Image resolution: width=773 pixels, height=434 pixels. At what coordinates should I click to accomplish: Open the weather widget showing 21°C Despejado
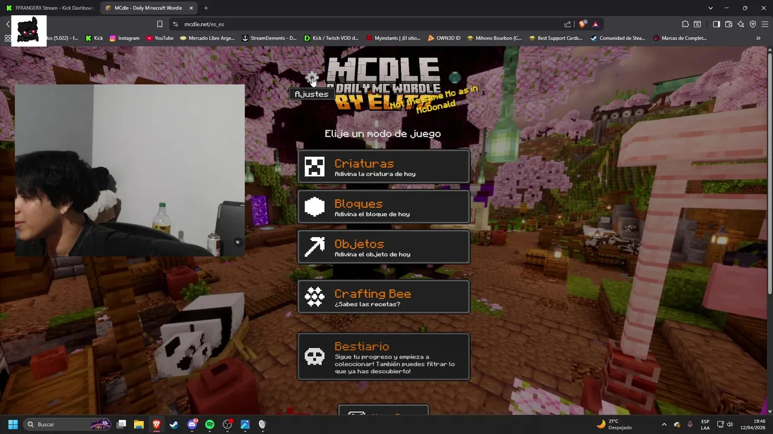point(614,424)
